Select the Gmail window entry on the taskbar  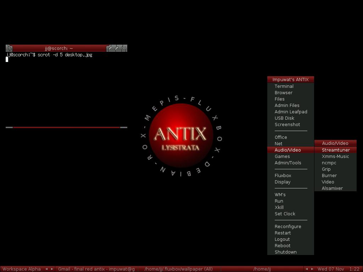pos(97,269)
